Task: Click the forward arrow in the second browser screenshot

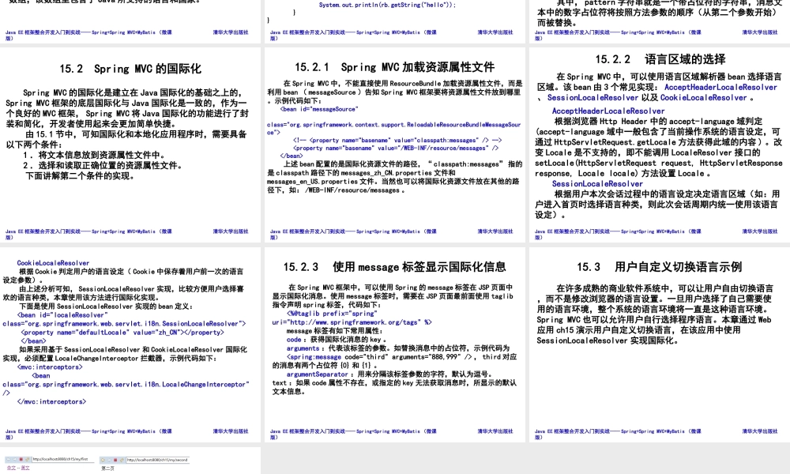Action: tap(110, 459)
